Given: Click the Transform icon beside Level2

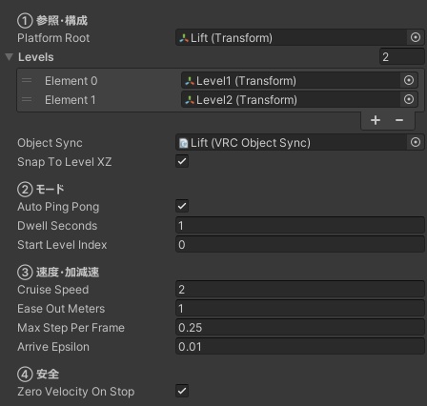Looking at the screenshot, I should pos(190,100).
